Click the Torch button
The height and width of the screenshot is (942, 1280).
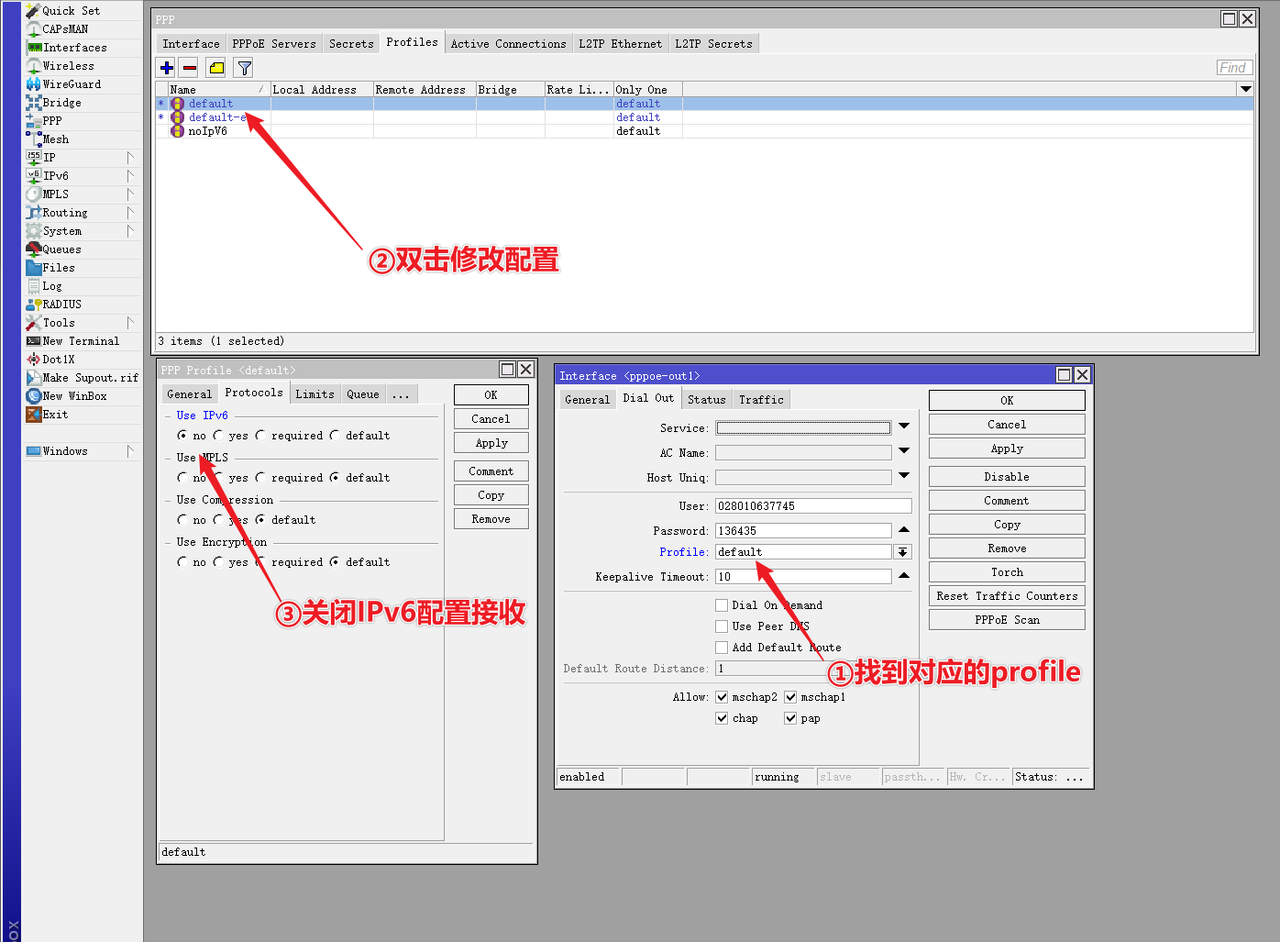(x=1006, y=572)
